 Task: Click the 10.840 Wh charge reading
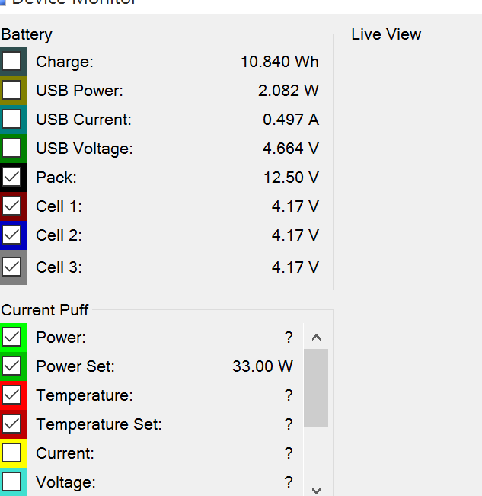[x=279, y=62]
